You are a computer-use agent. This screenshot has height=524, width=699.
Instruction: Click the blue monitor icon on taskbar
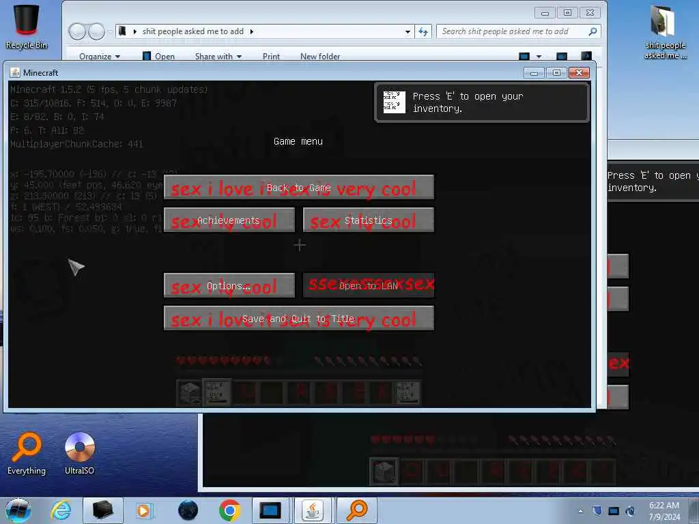[x=270, y=510]
